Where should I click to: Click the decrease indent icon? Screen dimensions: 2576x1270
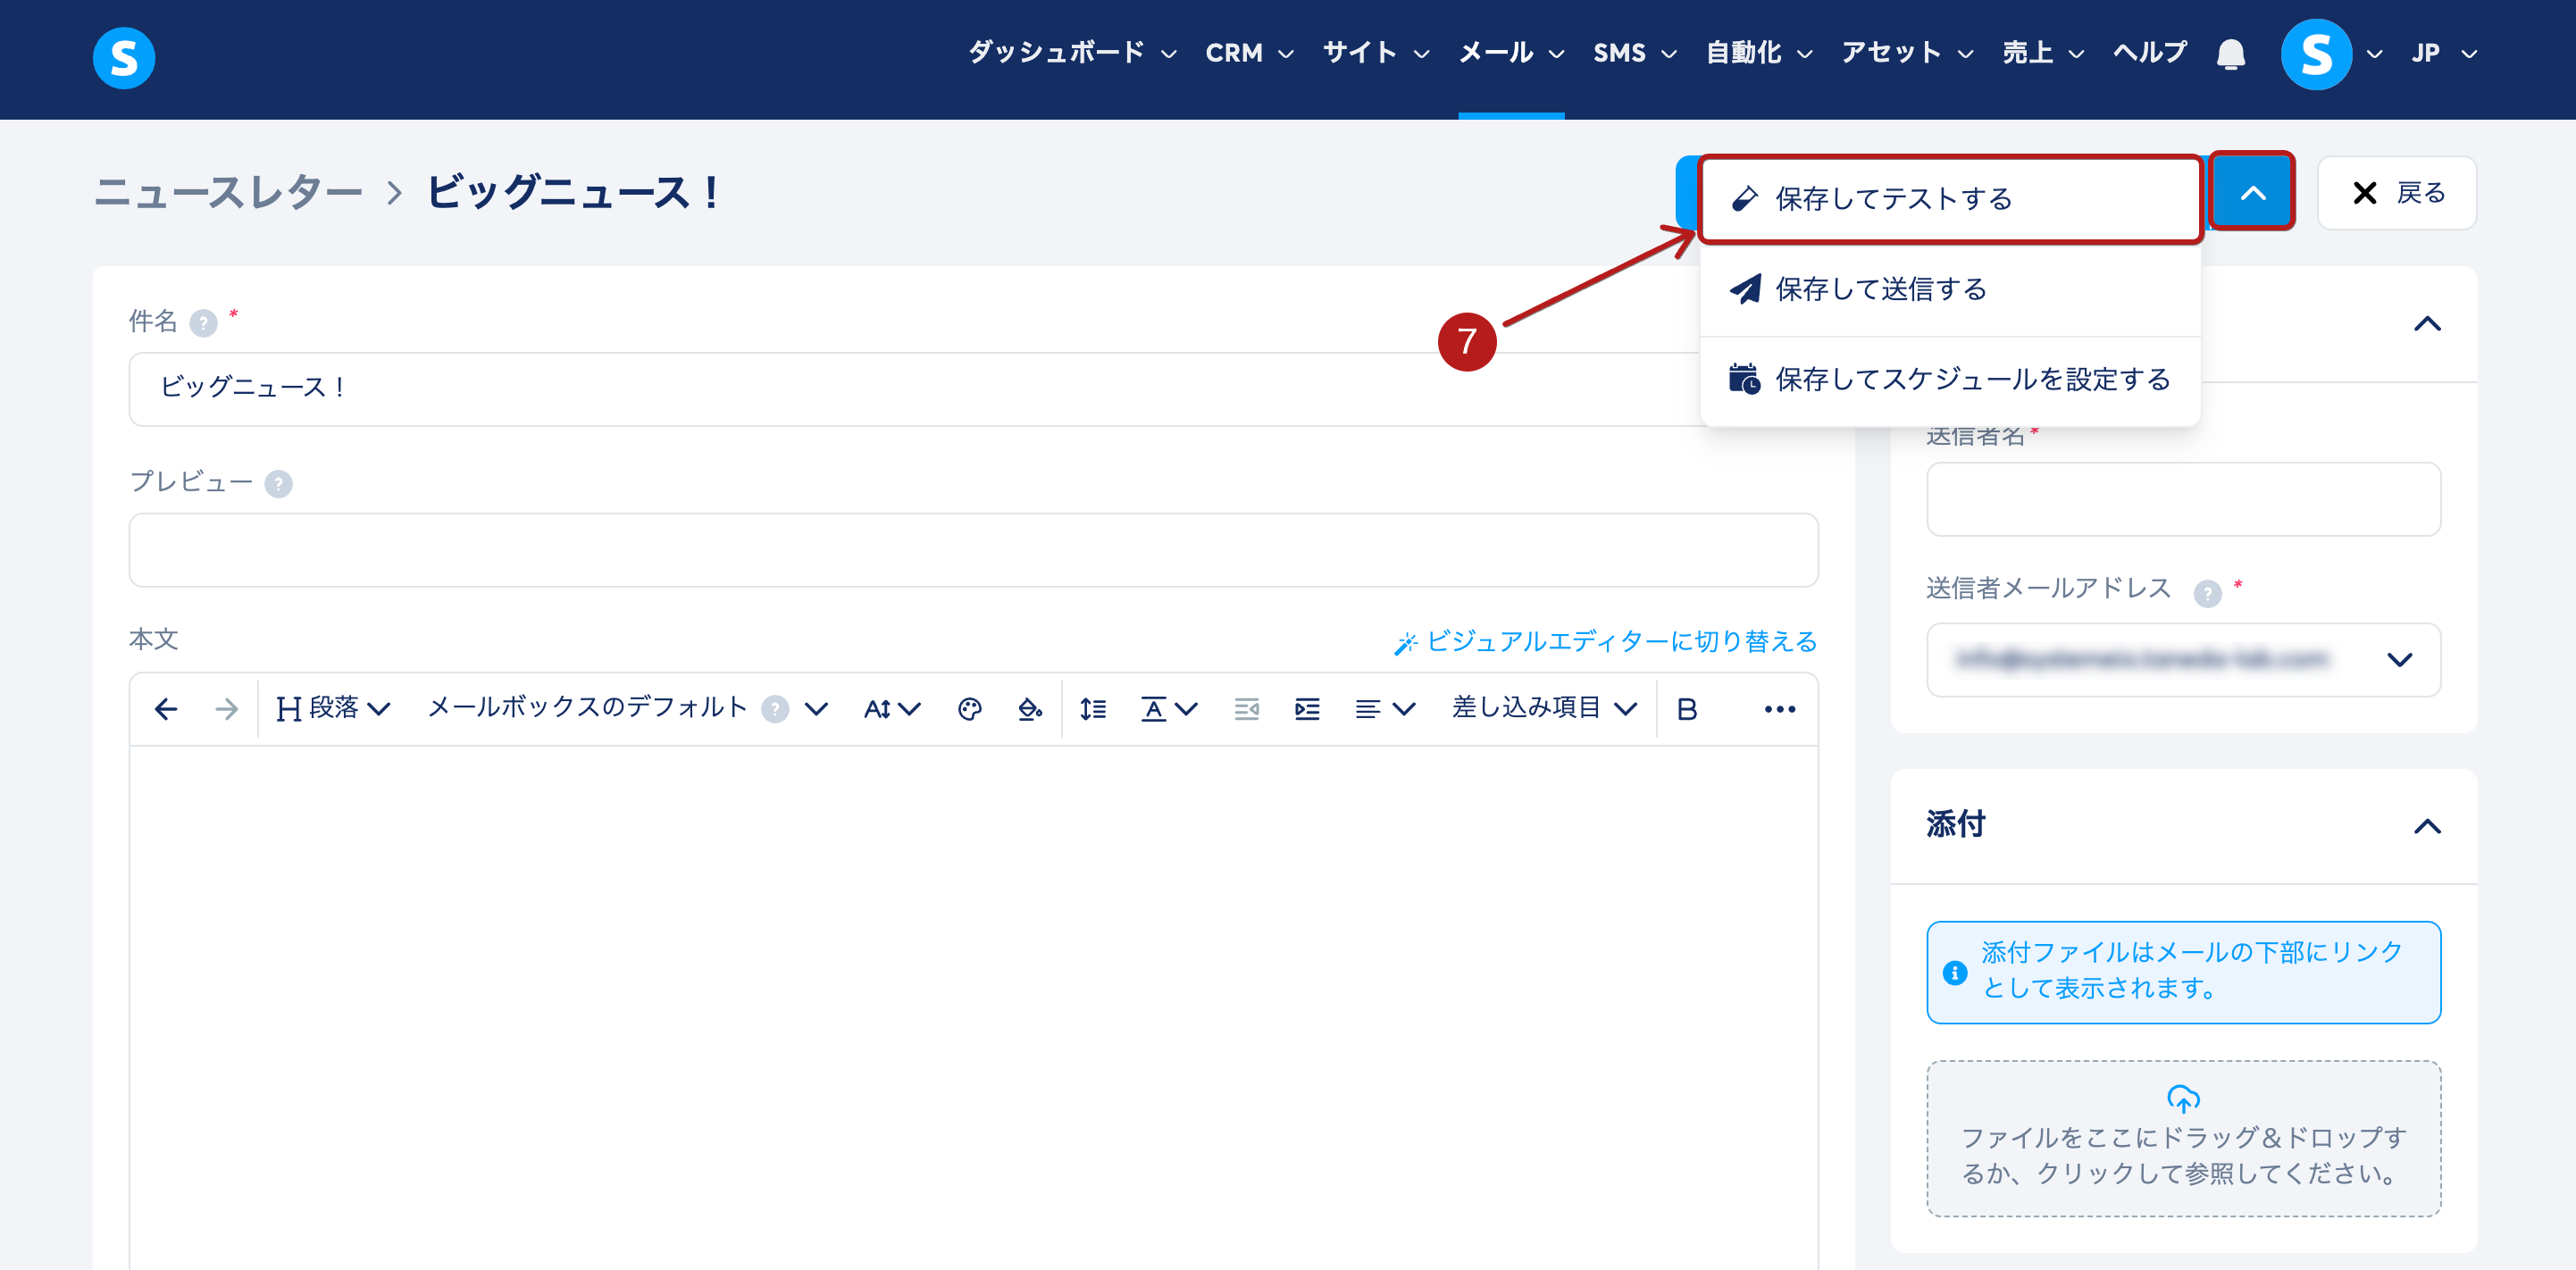(1246, 709)
